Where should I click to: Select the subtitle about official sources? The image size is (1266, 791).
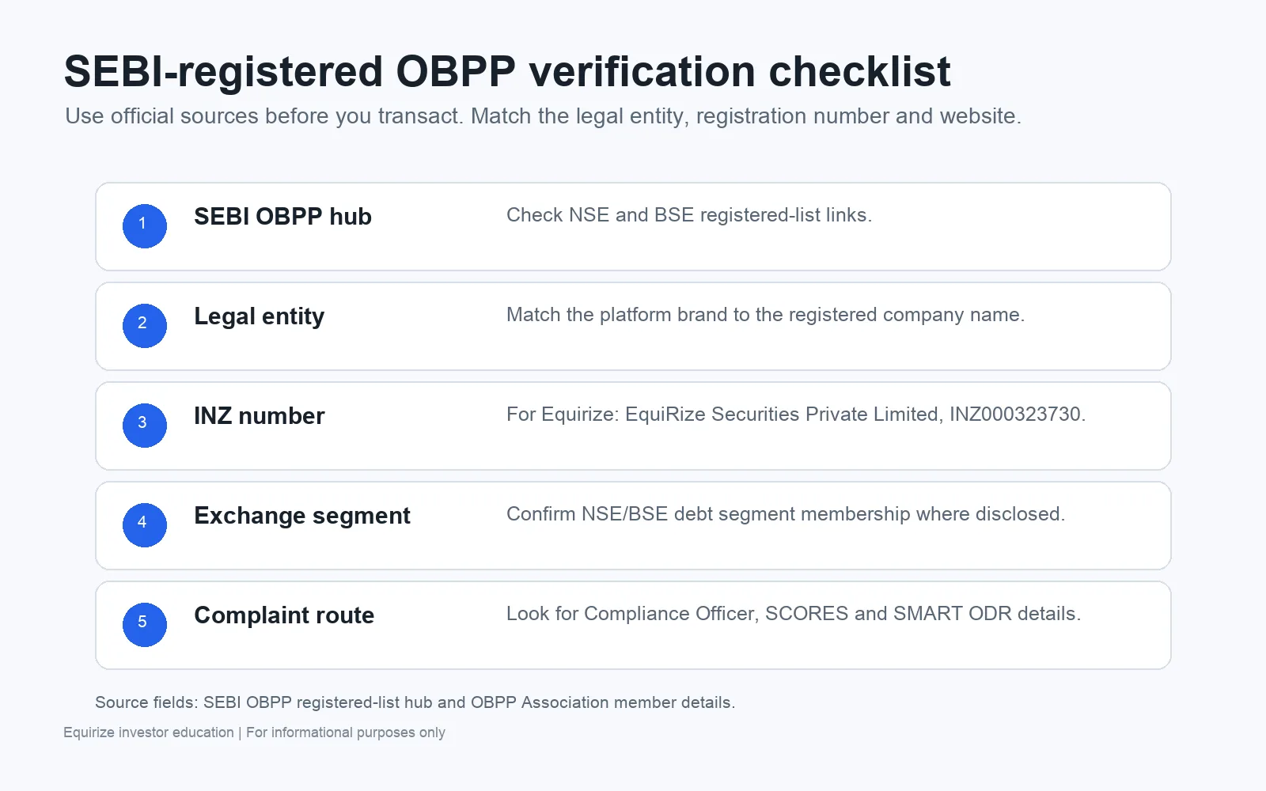coord(543,116)
